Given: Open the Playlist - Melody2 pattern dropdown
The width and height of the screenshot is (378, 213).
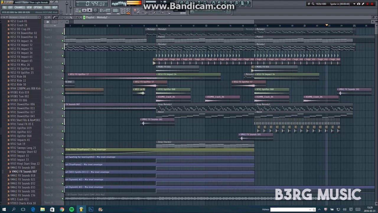Looking at the screenshot, I should pos(97,17).
